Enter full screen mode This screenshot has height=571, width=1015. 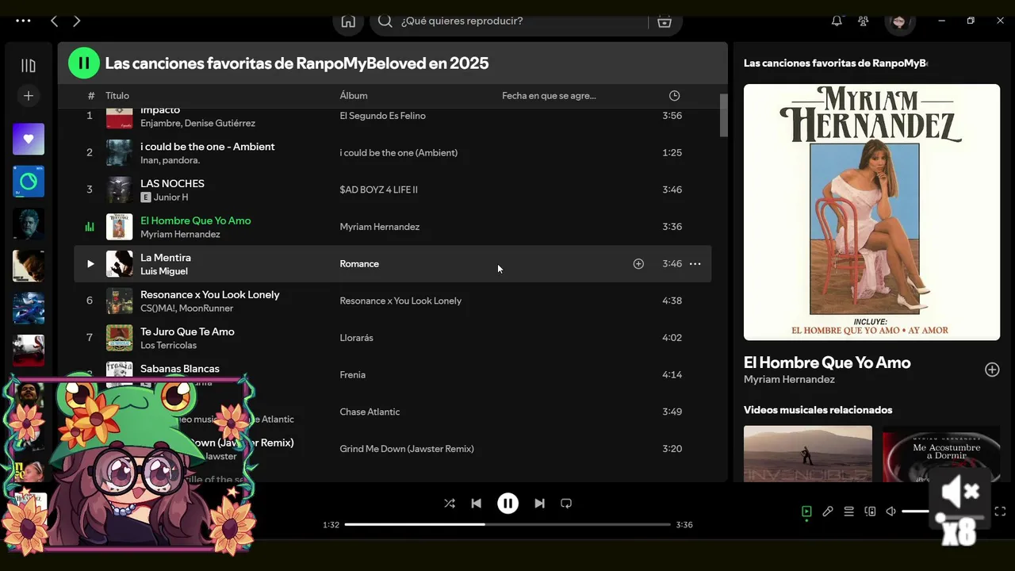coord(1000,512)
